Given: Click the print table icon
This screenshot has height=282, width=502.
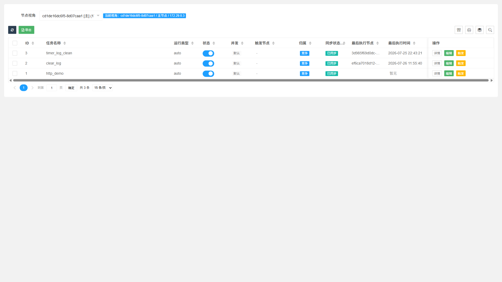Looking at the screenshot, I should coord(469,30).
